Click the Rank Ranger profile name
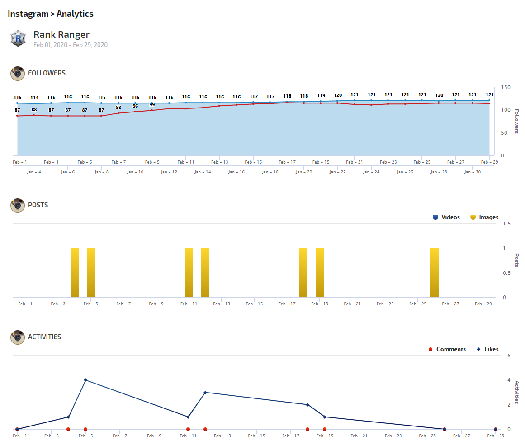 [x=61, y=35]
